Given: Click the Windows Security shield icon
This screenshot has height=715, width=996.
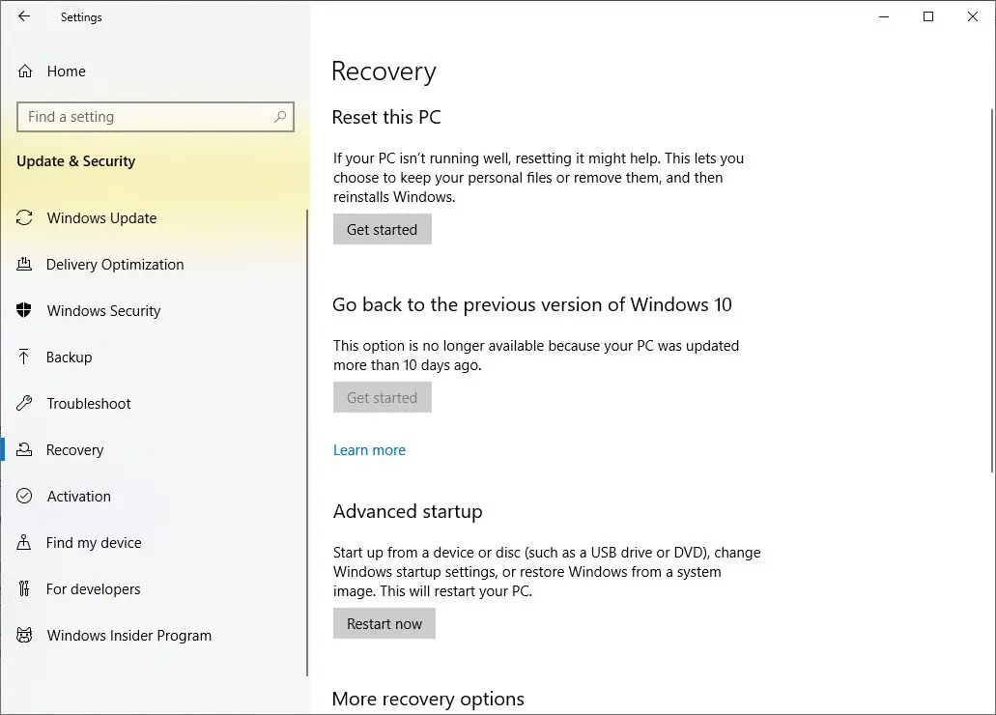Looking at the screenshot, I should click(25, 311).
